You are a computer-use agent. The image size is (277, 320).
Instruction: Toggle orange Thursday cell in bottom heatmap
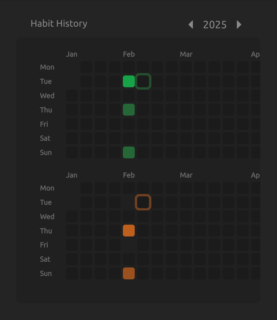pyautogui.click(x=129, y=231)
